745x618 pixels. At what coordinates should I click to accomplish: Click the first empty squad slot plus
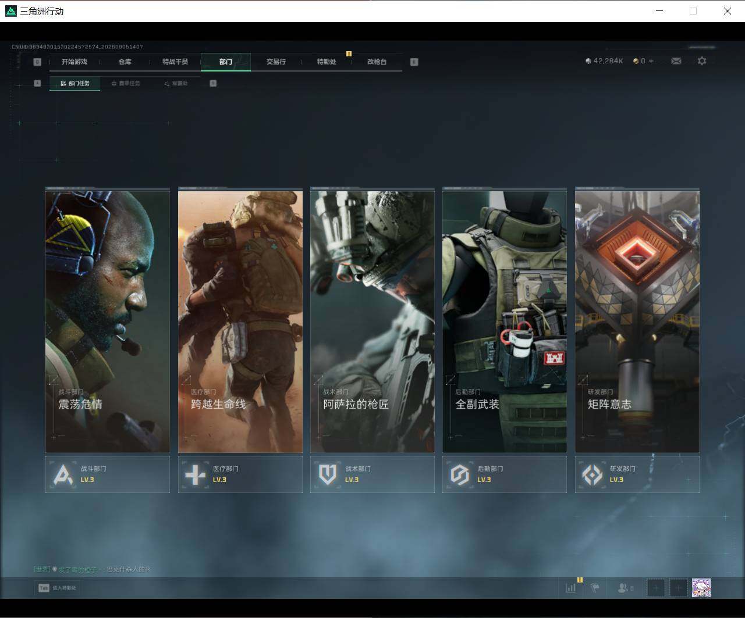click(x=655, y=588)
